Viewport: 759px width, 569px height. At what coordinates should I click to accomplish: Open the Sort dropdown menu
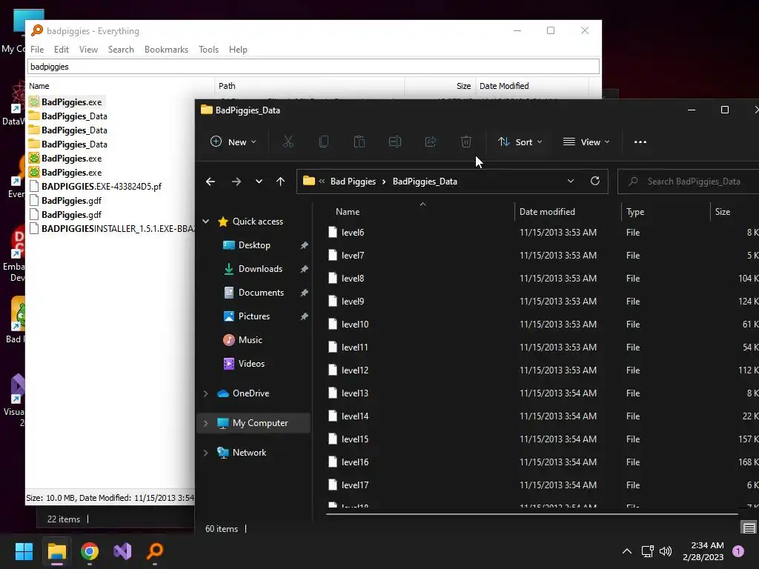point(520,142)
